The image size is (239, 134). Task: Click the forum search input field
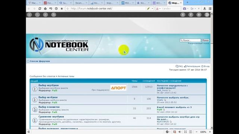click(190, 40)
